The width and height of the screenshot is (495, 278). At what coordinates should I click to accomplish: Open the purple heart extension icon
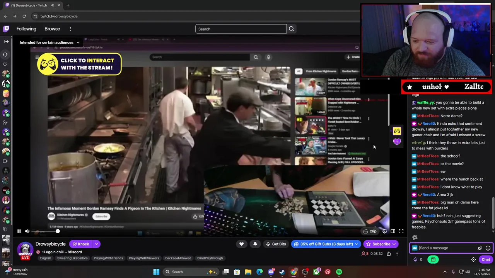[397, 142]
